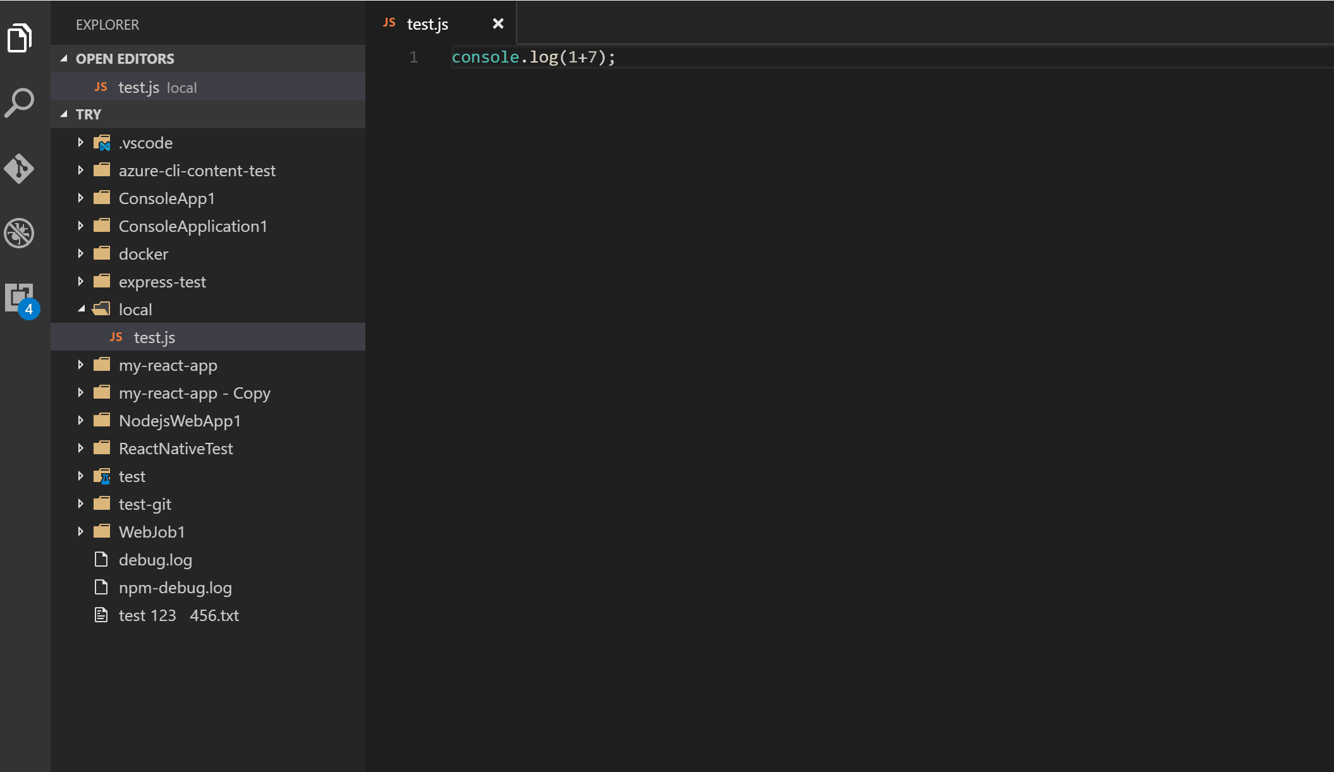
Task: Open the Search view icon
Action: coord(20,103)
